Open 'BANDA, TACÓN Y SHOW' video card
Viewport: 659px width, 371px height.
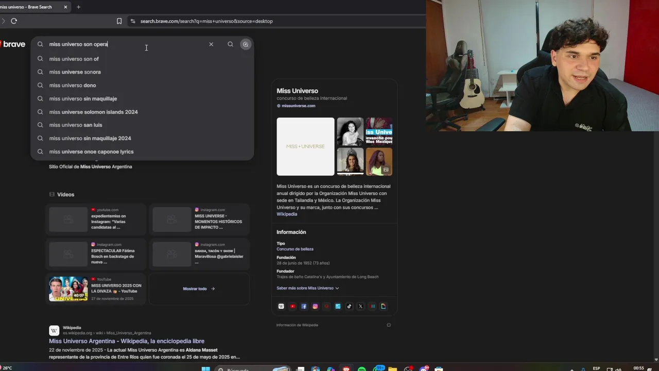199,254
